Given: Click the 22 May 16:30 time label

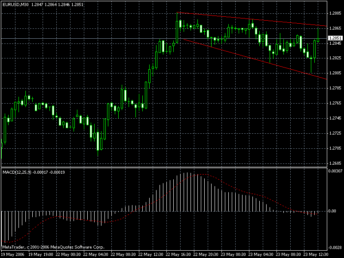Looking at the screenshot, I should click(178, 255).
